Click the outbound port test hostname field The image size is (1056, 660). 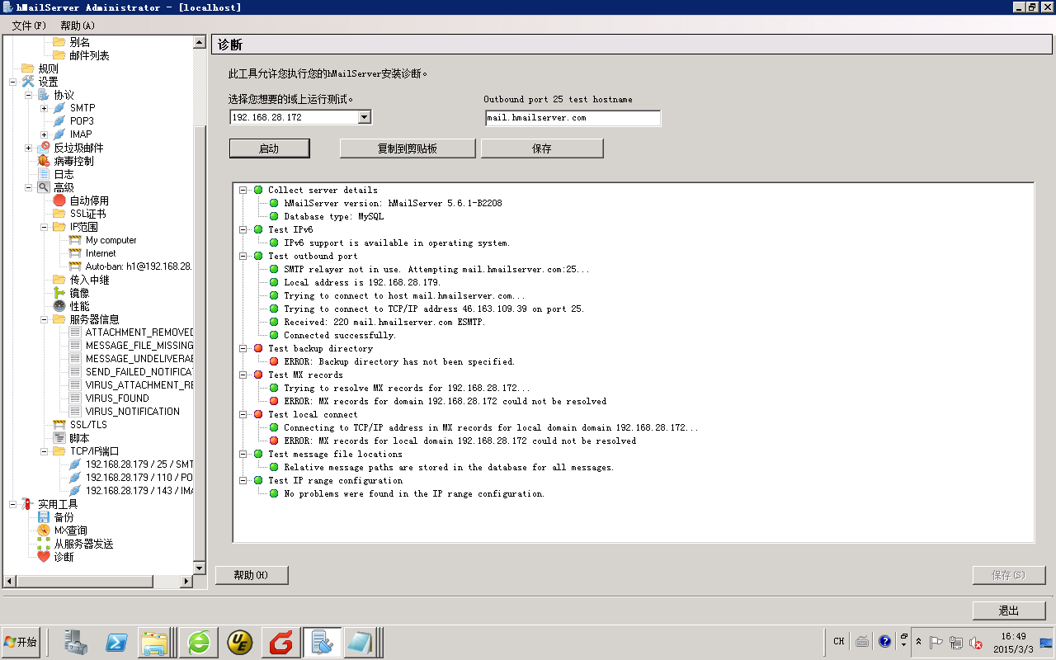[x=573, y=118]
